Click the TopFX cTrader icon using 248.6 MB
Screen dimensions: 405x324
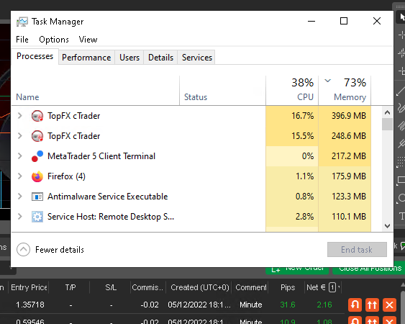point(37,136)
